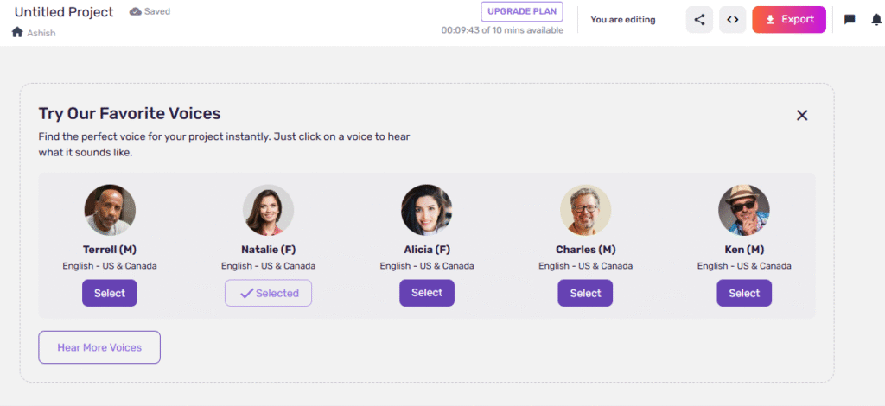Select the Terrell voice
Viewport: 885px width, 406px height.
[x=110, y=293]
